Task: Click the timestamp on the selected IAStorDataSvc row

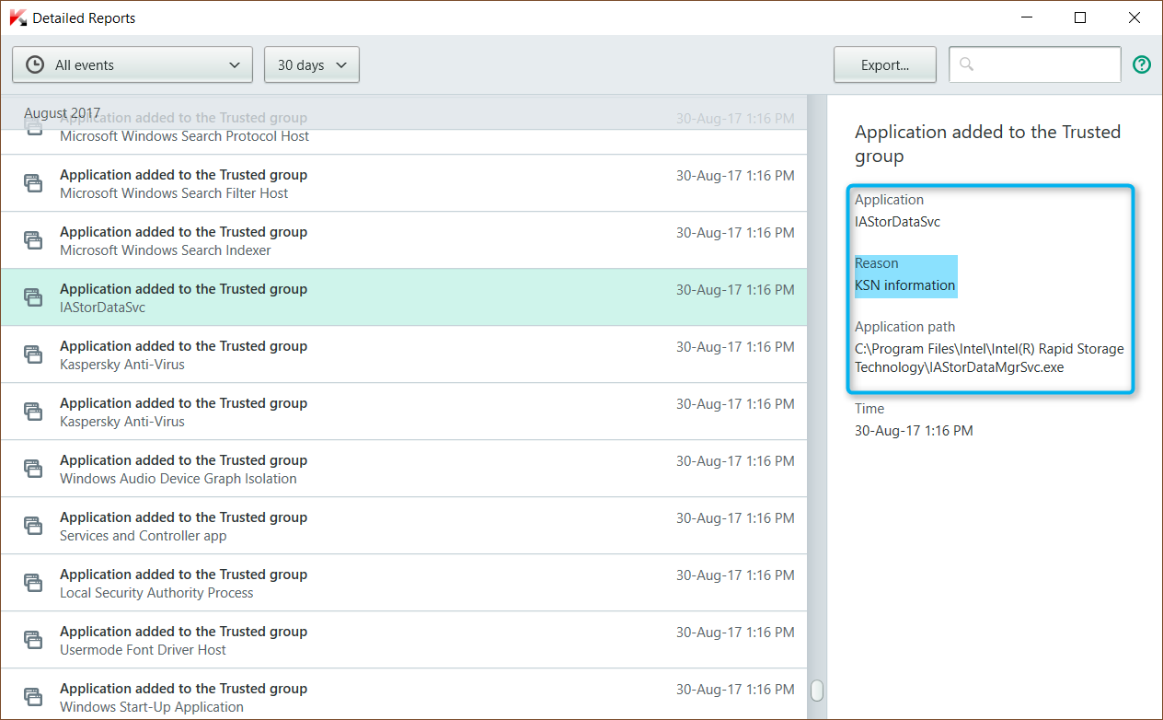Action: point(735,290)
